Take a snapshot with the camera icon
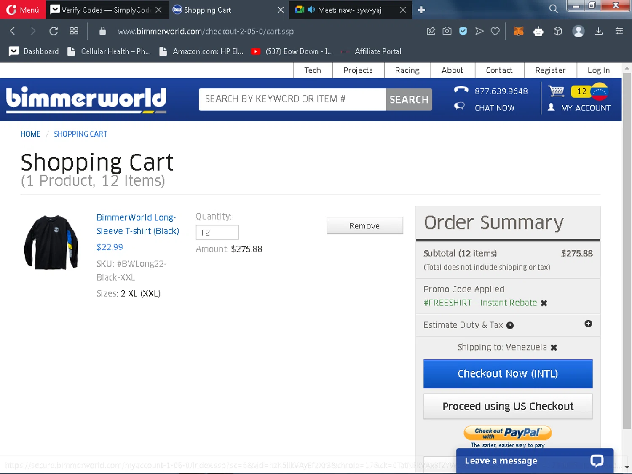The image size is (632, 474). point(447,31)
